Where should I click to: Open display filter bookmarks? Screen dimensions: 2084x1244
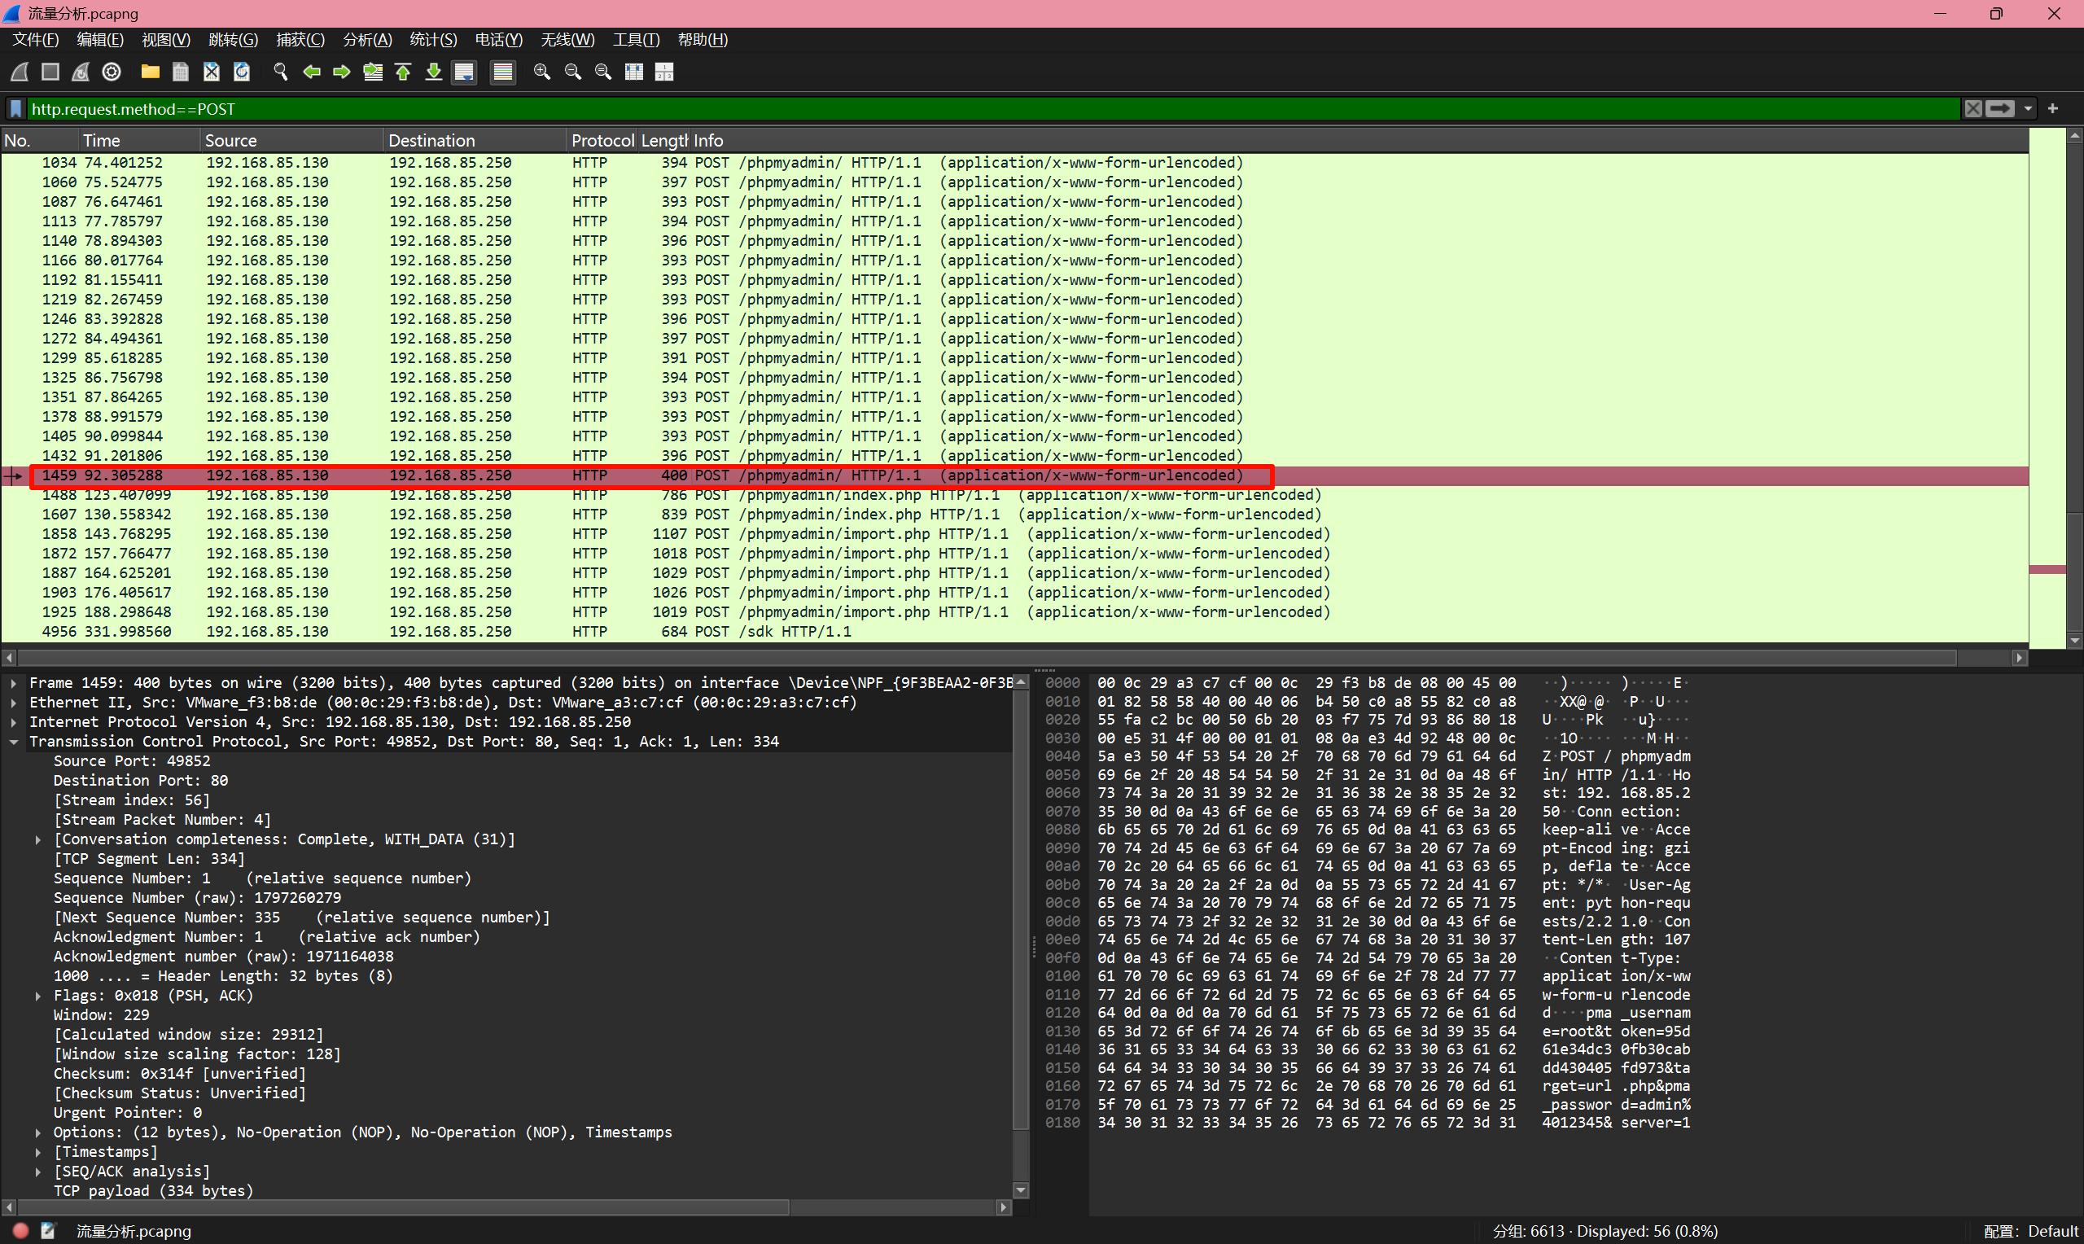pyautogui.click(x=16, y=109)
